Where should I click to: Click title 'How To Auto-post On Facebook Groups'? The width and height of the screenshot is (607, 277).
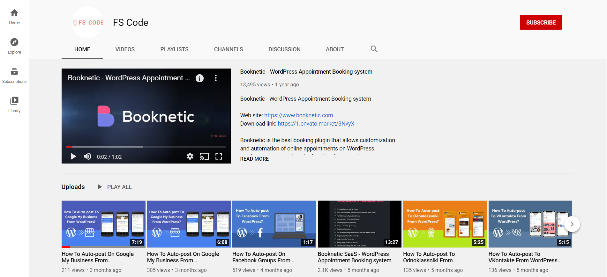pyautogui.click(x=263, y=257)
